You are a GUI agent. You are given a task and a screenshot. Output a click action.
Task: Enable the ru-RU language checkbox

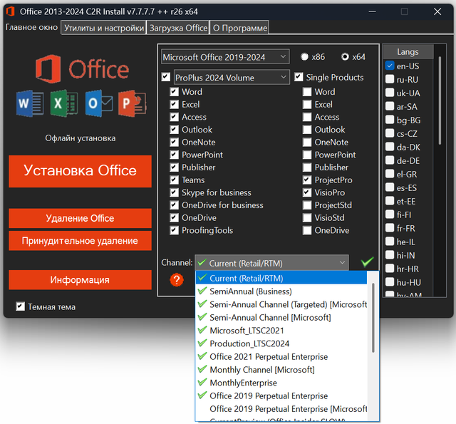(390, 79)
